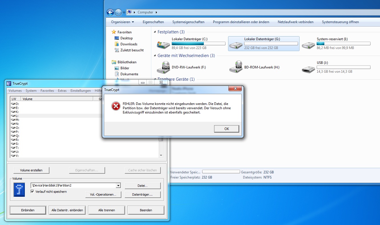Click Programm deinstallieren oder ändern
The width and height of the screenshot is (380, 225).
pyautogui.click(x=241, y=22)
